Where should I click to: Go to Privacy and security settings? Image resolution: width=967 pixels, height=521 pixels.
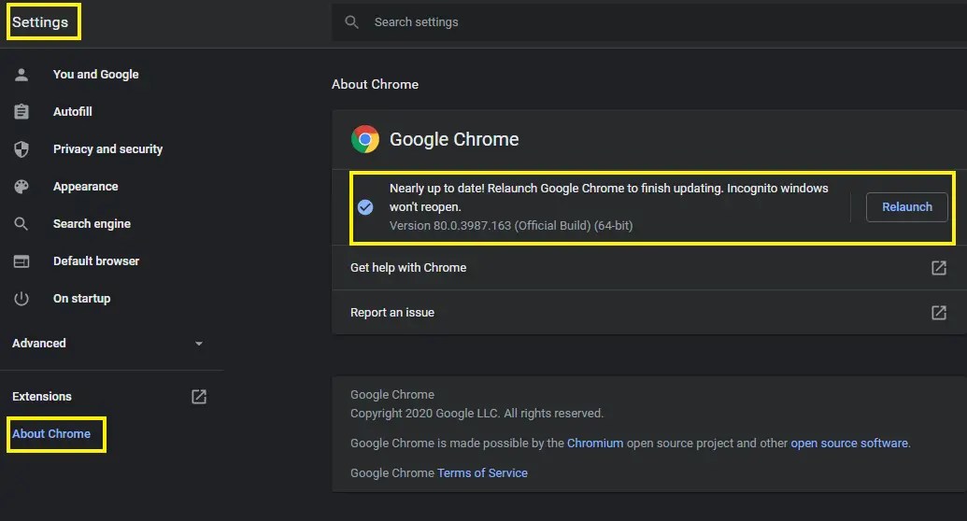(108, 149)
